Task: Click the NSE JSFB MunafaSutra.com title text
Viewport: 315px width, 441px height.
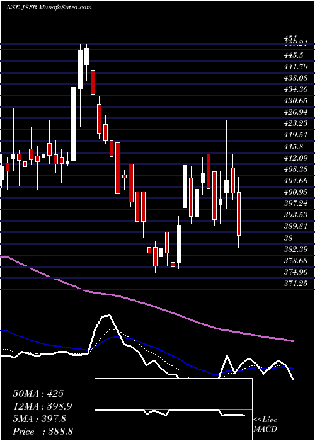Action: coord(49,8)
